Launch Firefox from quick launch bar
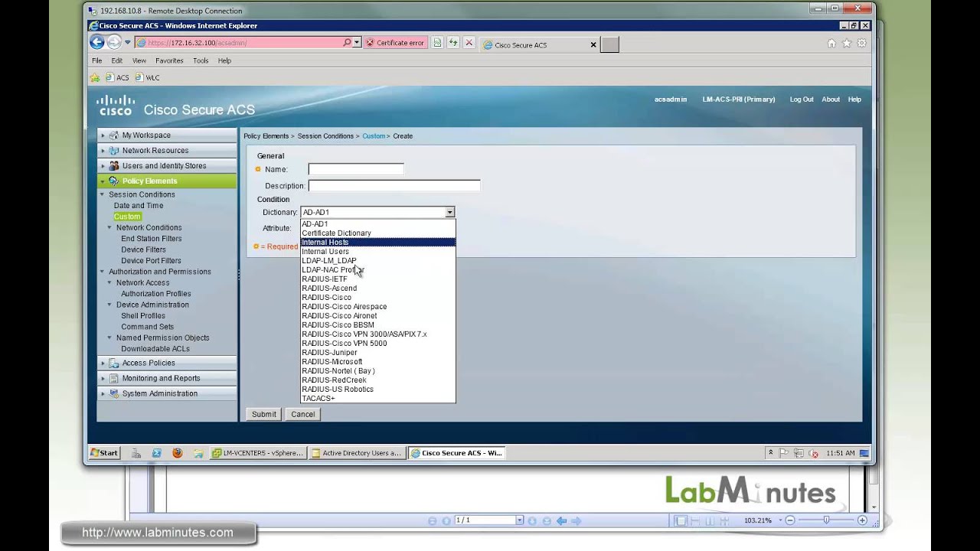980x551 pixels. tap(177, 453)
